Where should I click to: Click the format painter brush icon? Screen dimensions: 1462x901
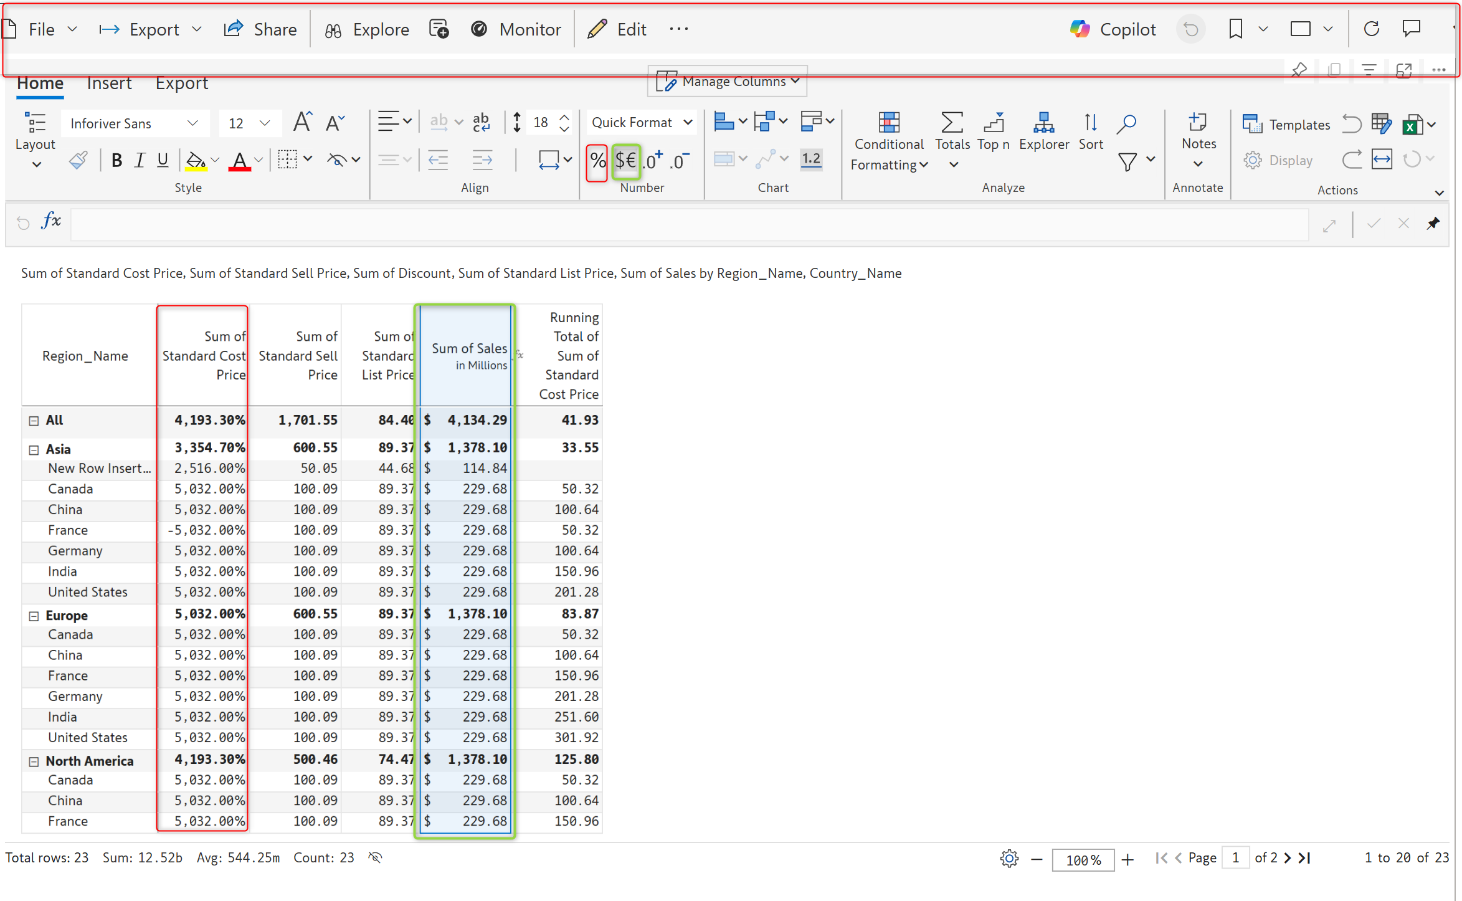[78, 161]
